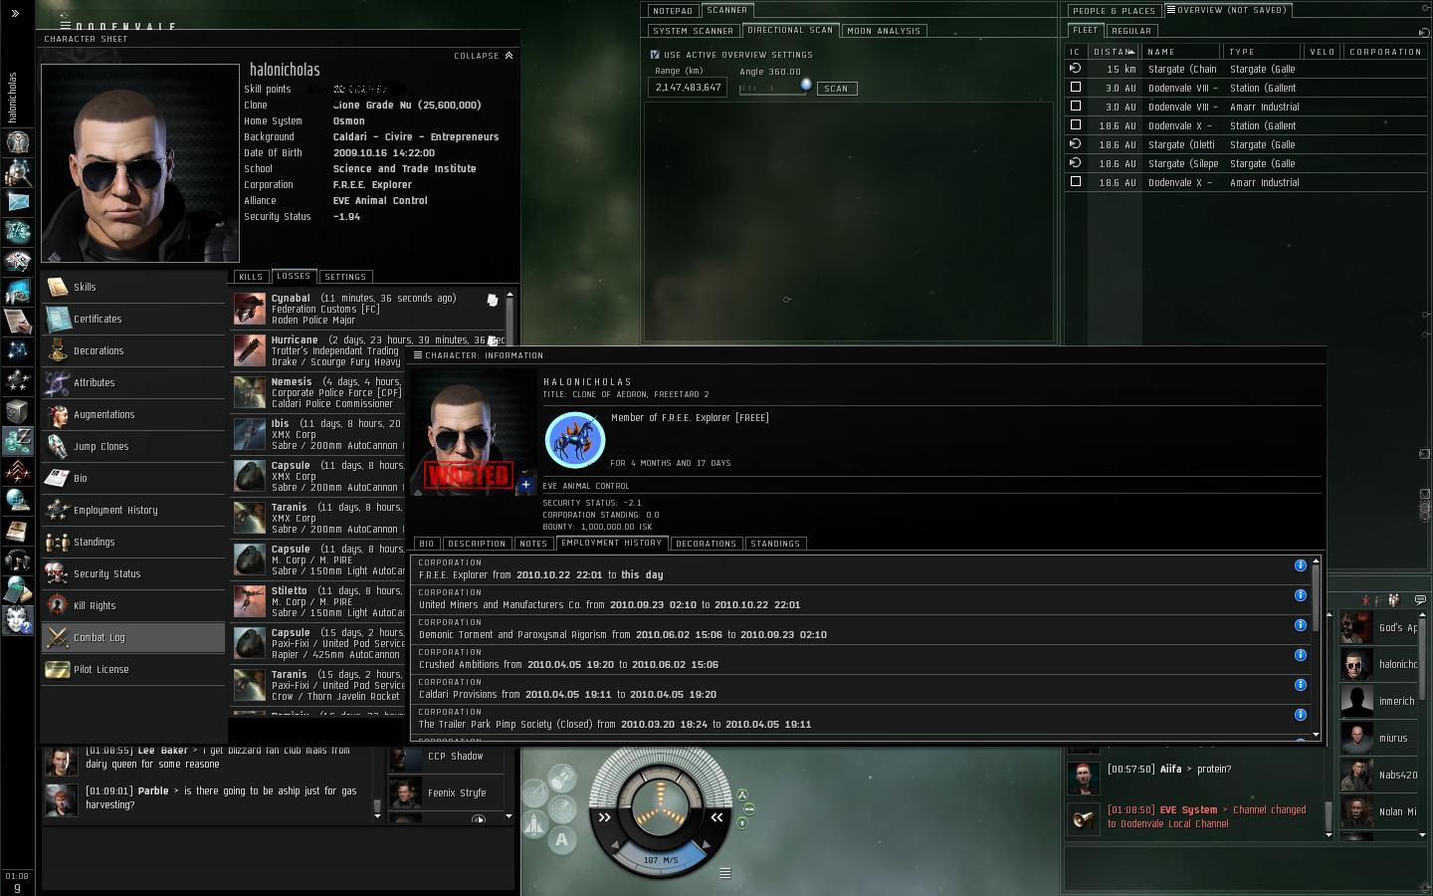Switch to the People & Places tab
The width and height of the screenshot is (1433, 896).
click(x=1114, y=11)
